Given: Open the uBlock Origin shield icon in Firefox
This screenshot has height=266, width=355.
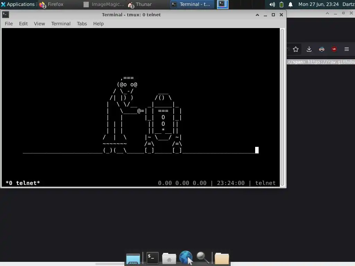Looking at the screenshot, I should [334, 49].
